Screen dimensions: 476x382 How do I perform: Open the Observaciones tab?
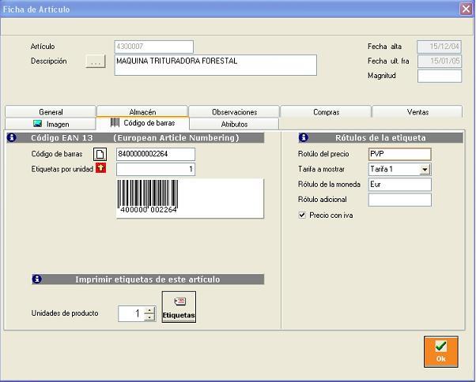pos(234,112)
